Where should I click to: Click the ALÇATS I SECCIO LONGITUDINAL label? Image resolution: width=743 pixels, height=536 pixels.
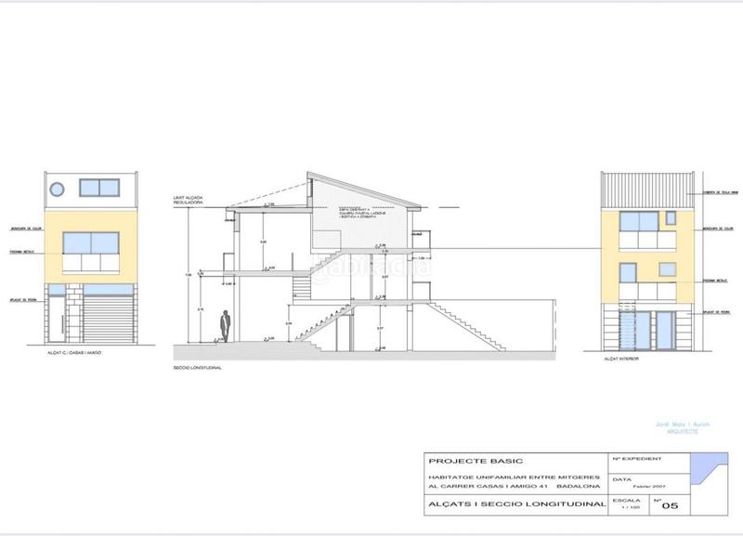coord(515,504)
